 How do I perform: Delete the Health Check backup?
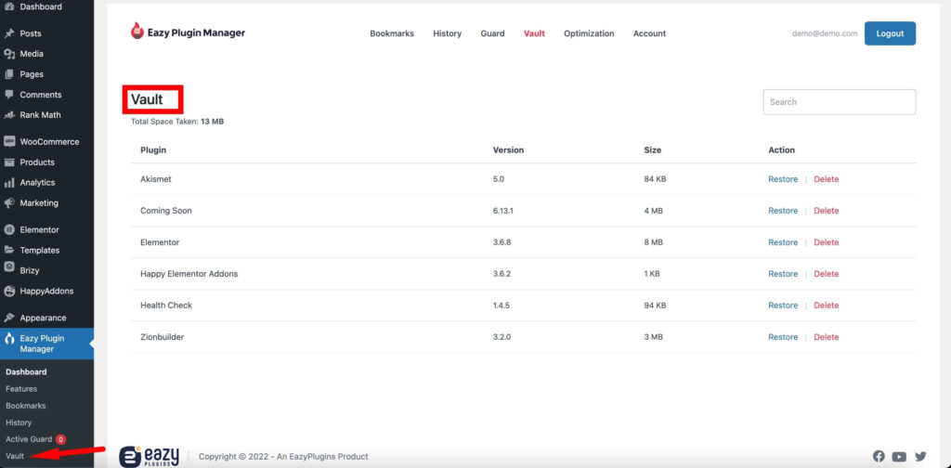click(x=826, y=305)
